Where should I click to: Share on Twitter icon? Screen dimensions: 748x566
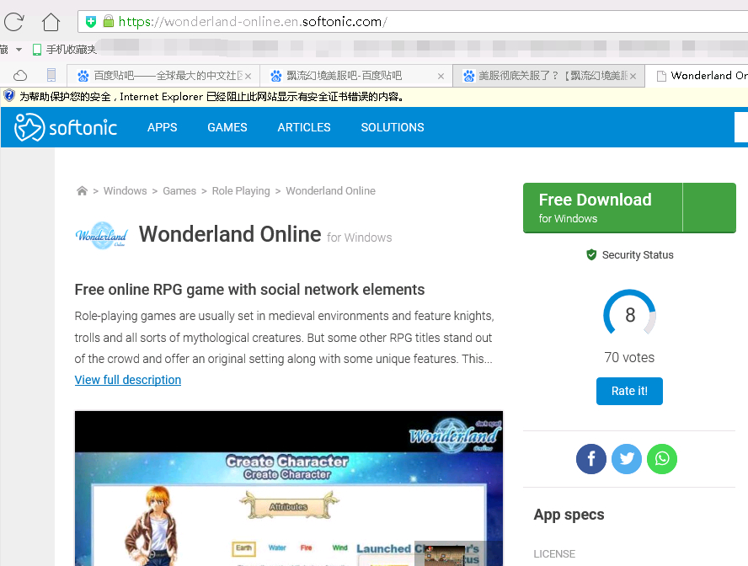point(627,459)
